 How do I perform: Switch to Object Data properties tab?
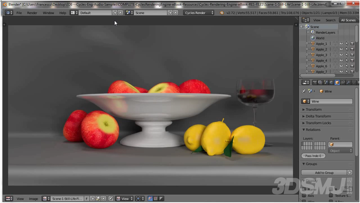click(354, 82)
